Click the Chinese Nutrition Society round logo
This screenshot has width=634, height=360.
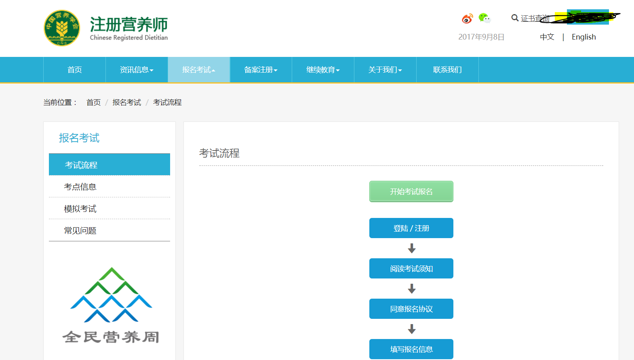click(x=62, y=28)
